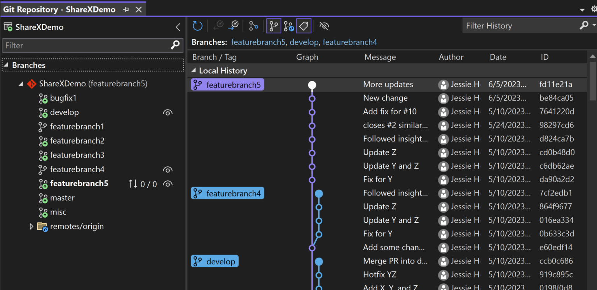Click inside the branch Filter input box
597x290 pixels.
[x=78, y=45]
